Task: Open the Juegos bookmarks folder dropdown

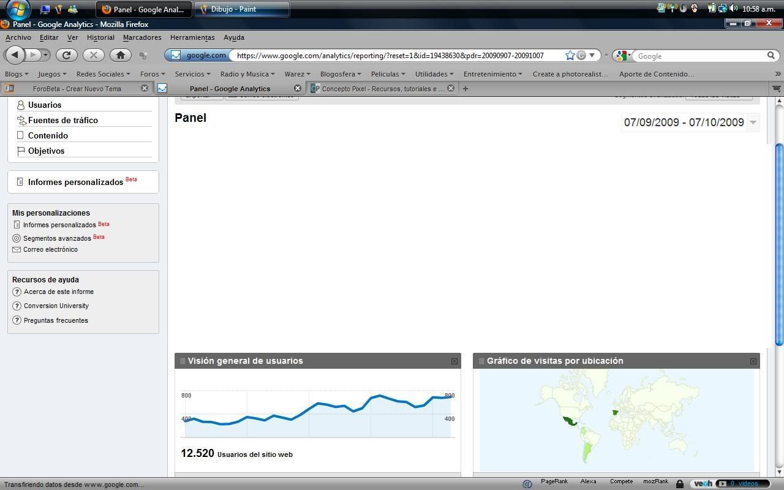Action: pos(52,73)
